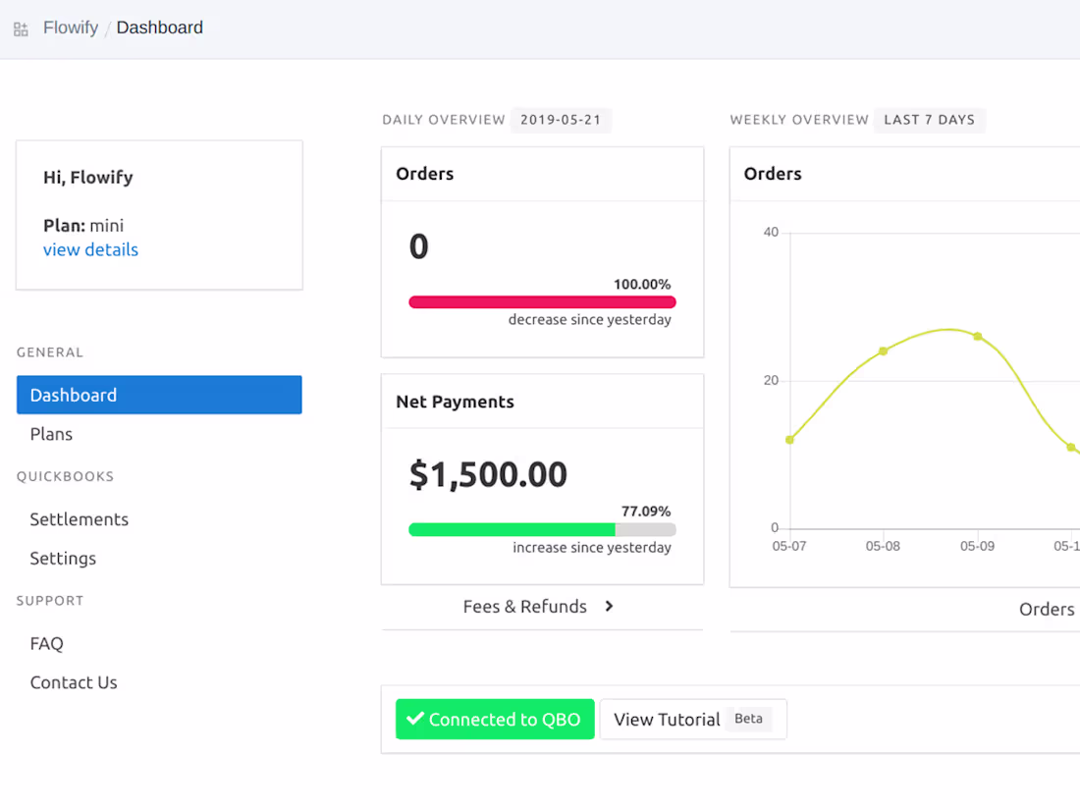Open the LAST 7 DAYS range selector

tap(929, 119)
